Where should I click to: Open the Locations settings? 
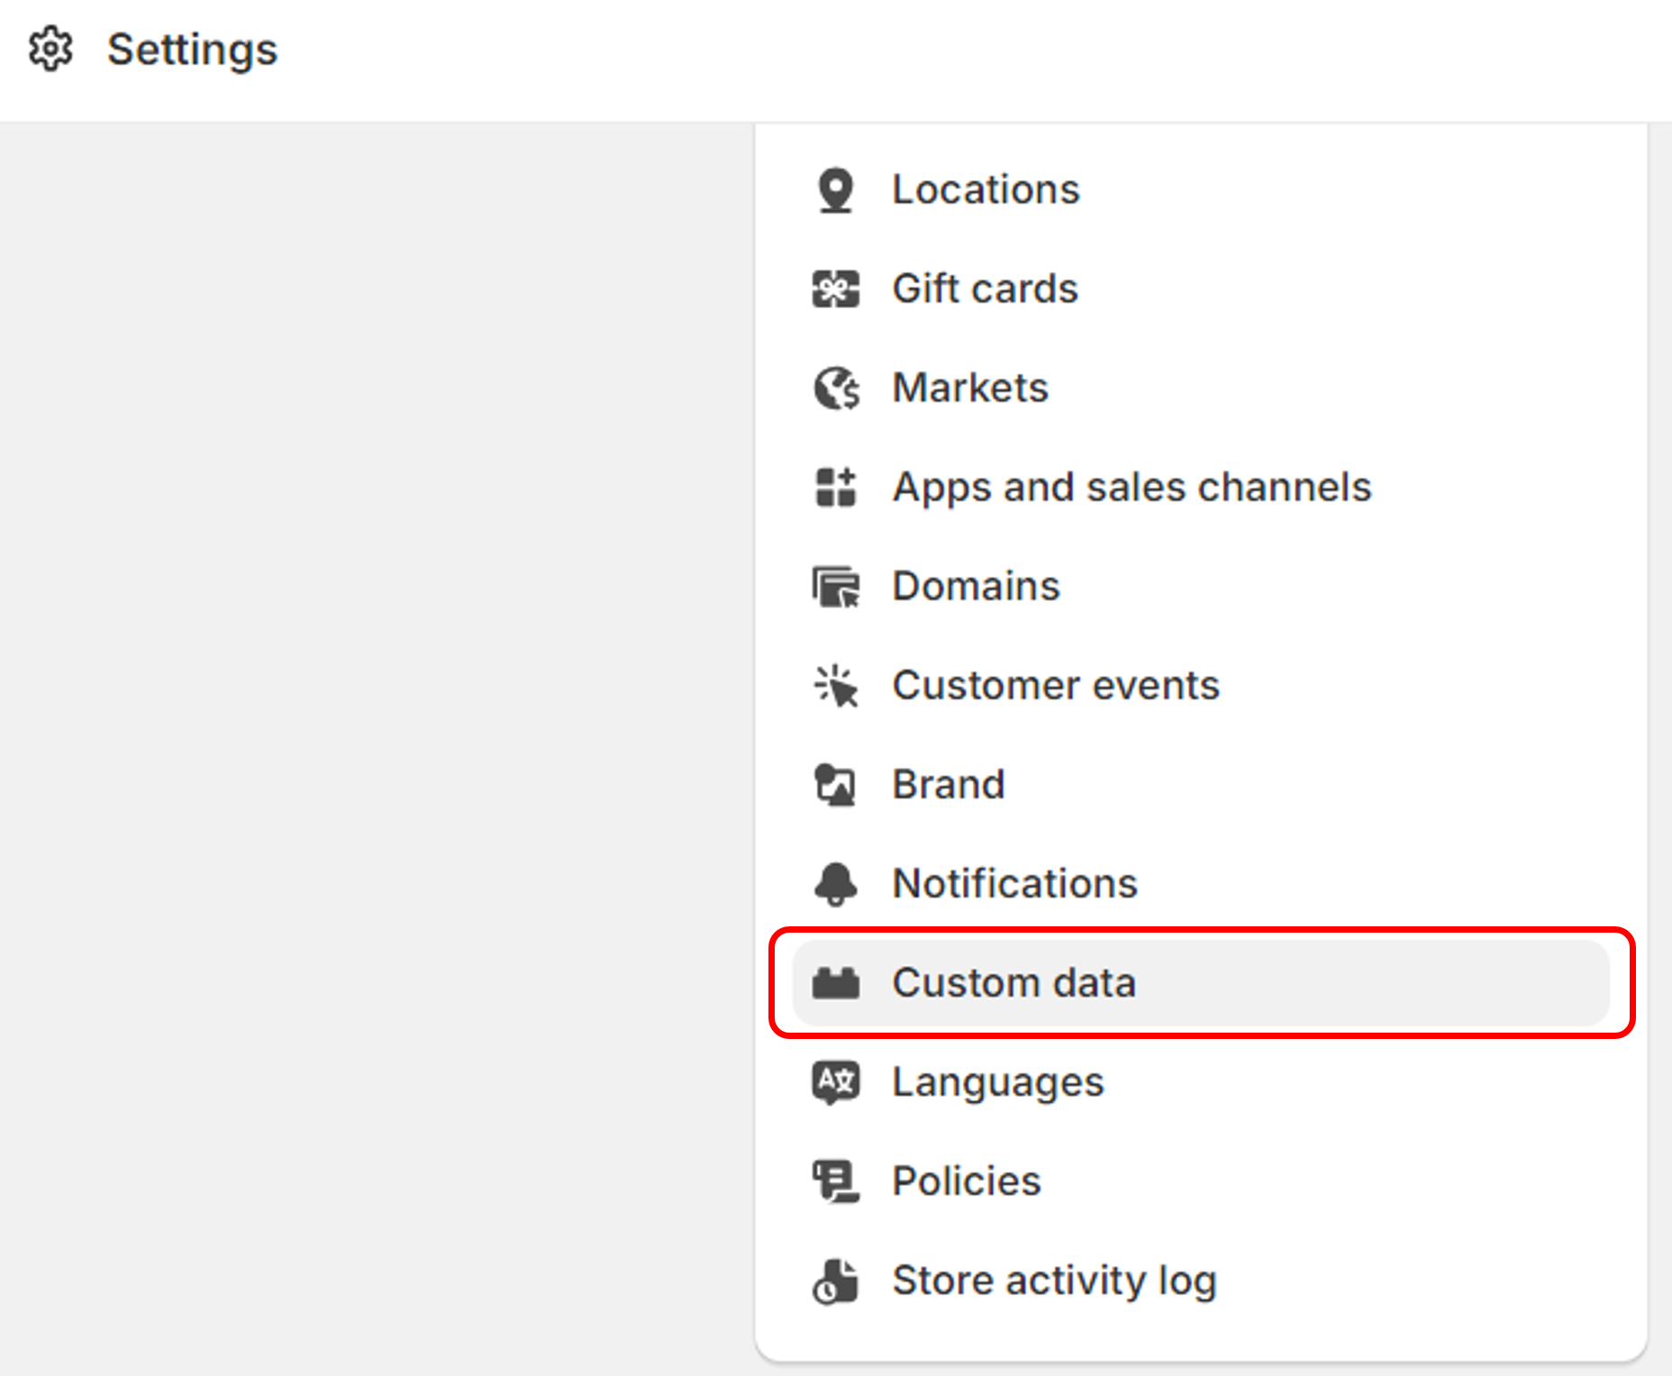pos(1201,190)
